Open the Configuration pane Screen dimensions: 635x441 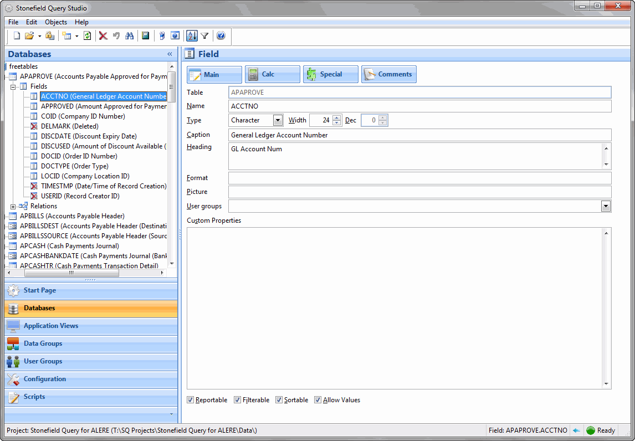coord(44,379)
